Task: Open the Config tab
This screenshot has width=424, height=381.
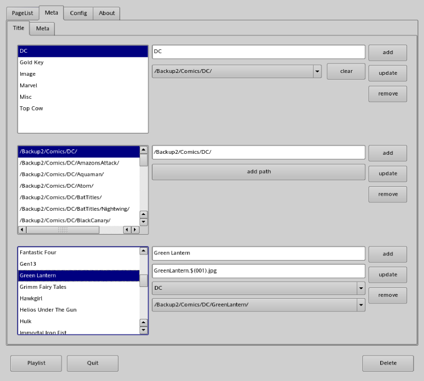Action: pyautogui.click(x=79, y=13)
